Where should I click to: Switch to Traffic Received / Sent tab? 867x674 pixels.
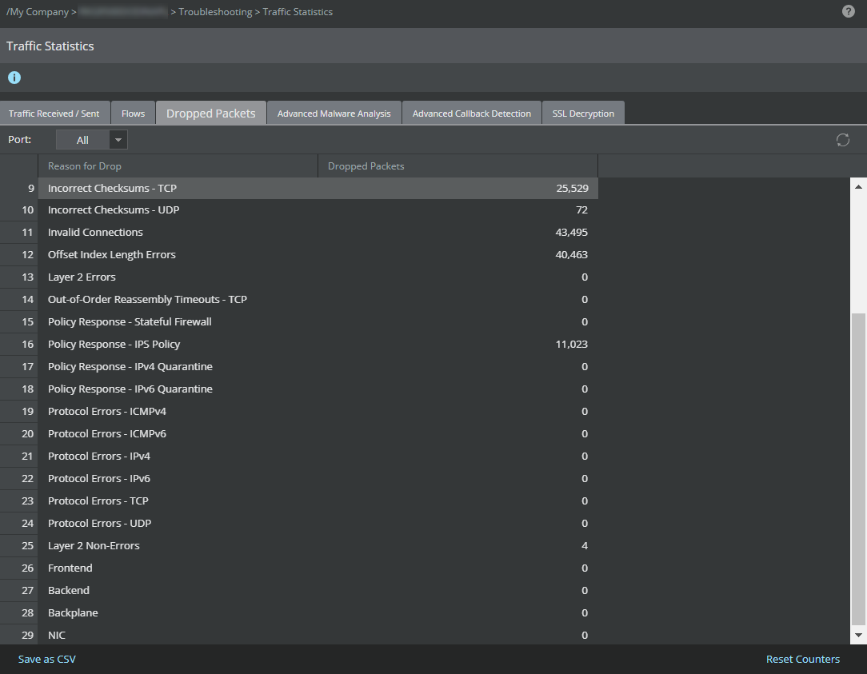[54, 114]
